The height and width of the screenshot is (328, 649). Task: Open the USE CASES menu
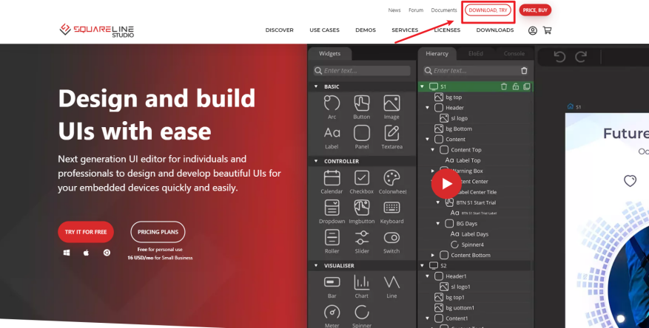pos(324,30)
